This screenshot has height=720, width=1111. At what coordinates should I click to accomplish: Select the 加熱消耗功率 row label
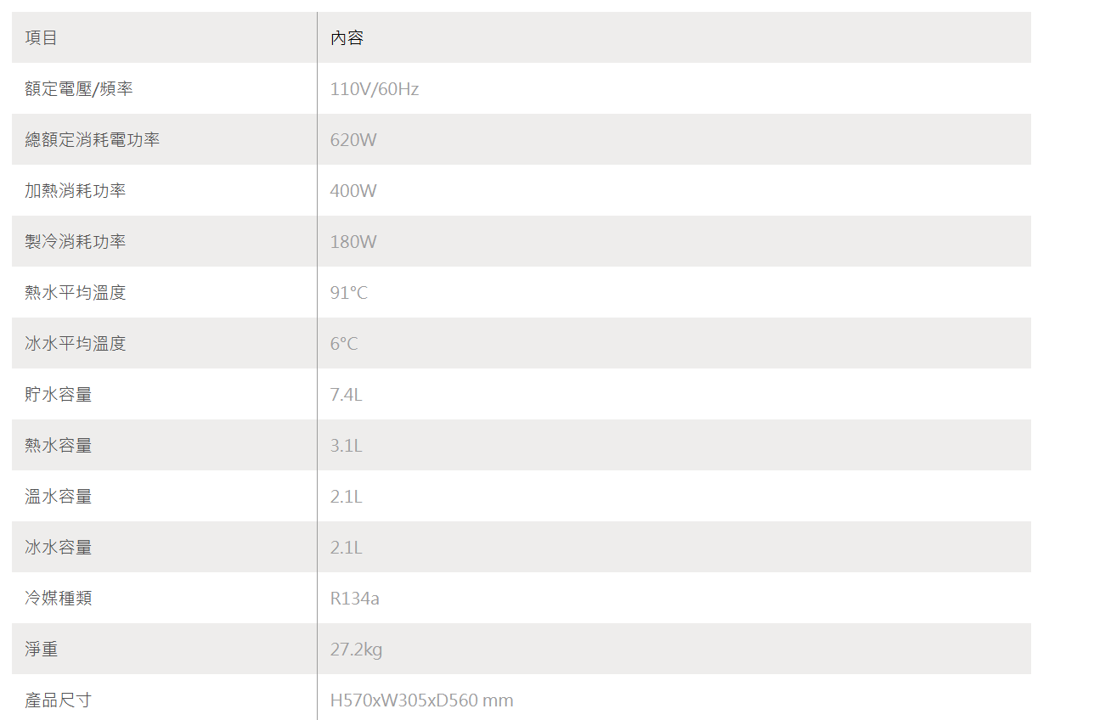tap(75, 191)
